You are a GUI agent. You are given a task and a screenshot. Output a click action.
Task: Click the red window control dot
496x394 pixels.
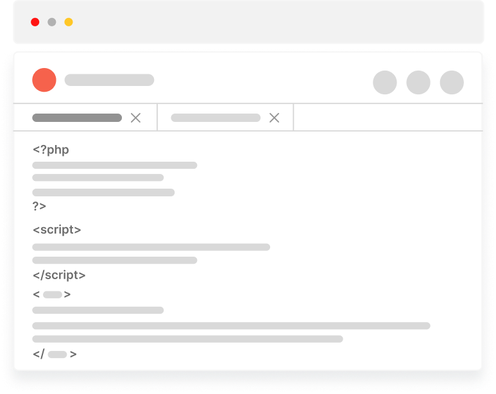(35, 22)
